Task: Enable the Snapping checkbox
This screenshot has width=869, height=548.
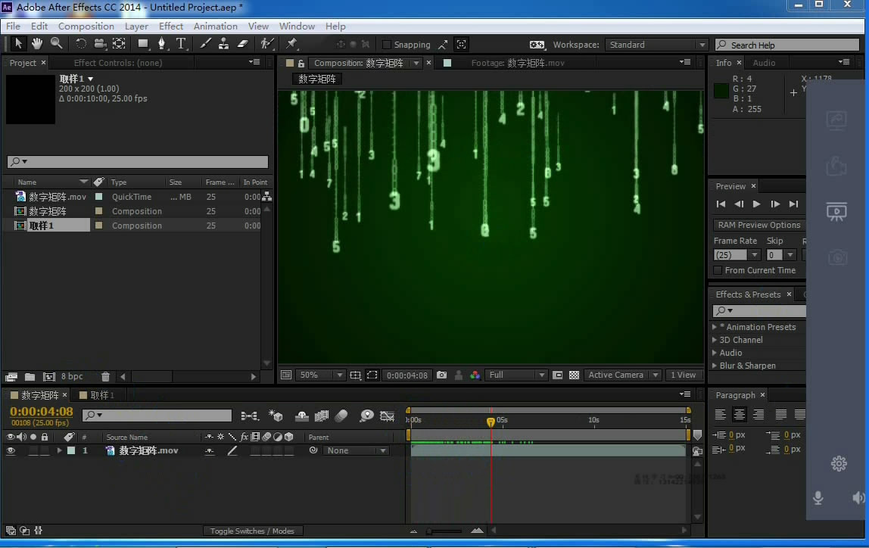Action: point(387,45)
